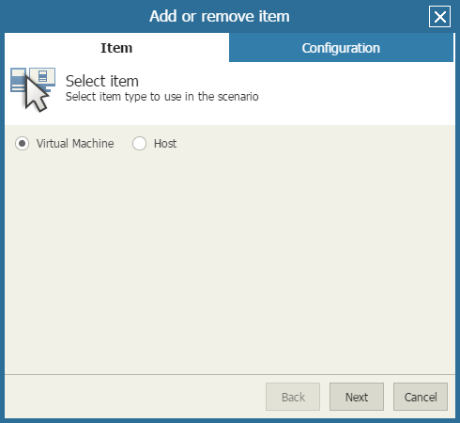Click the Select item wizard icon
The image size is (460, 423).
click(33, 89)
